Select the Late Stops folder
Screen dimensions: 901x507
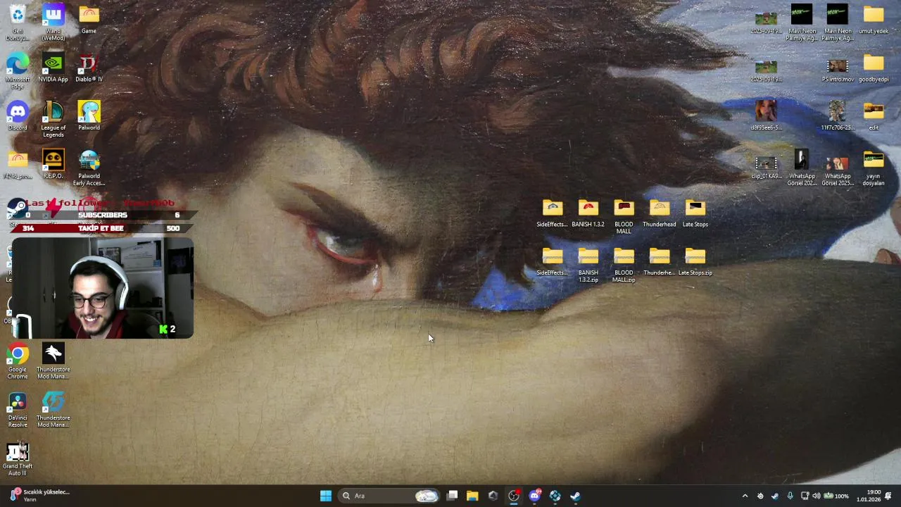695,213
